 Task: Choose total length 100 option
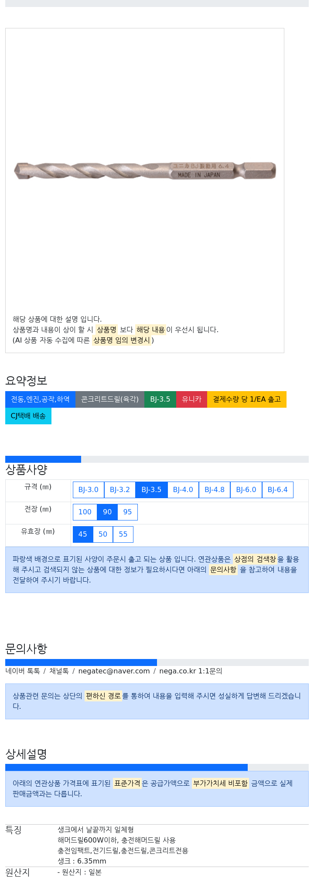point(85,512)
